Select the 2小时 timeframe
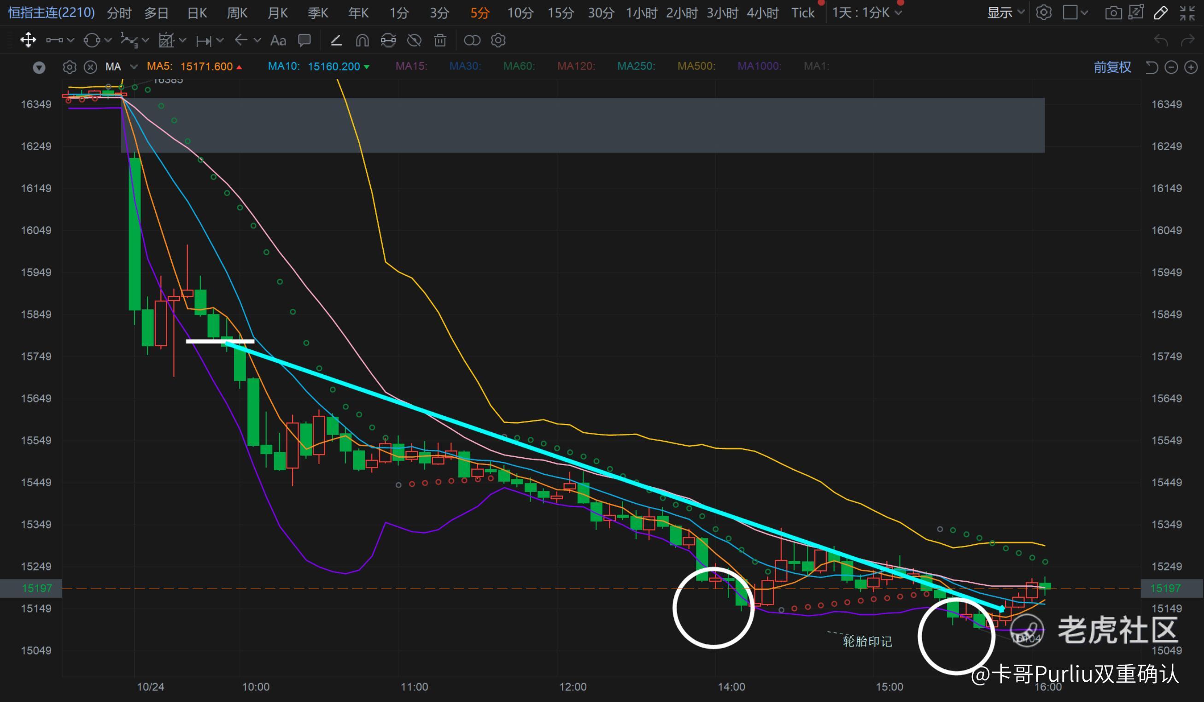 [682, 13]
